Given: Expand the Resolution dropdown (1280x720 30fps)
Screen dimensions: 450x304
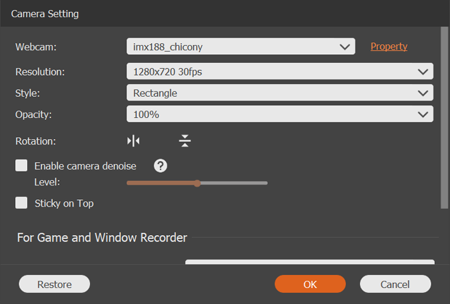Looking at the screenshot, I should (x=279, y=72).
